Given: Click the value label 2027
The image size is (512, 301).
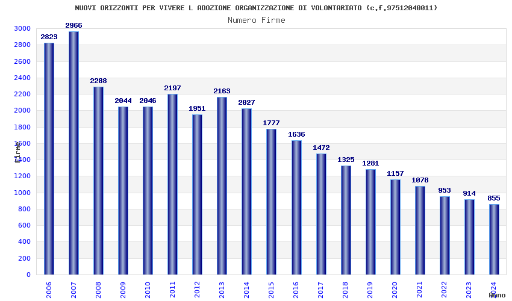Looking at the screenshot, I should [246, 102].
